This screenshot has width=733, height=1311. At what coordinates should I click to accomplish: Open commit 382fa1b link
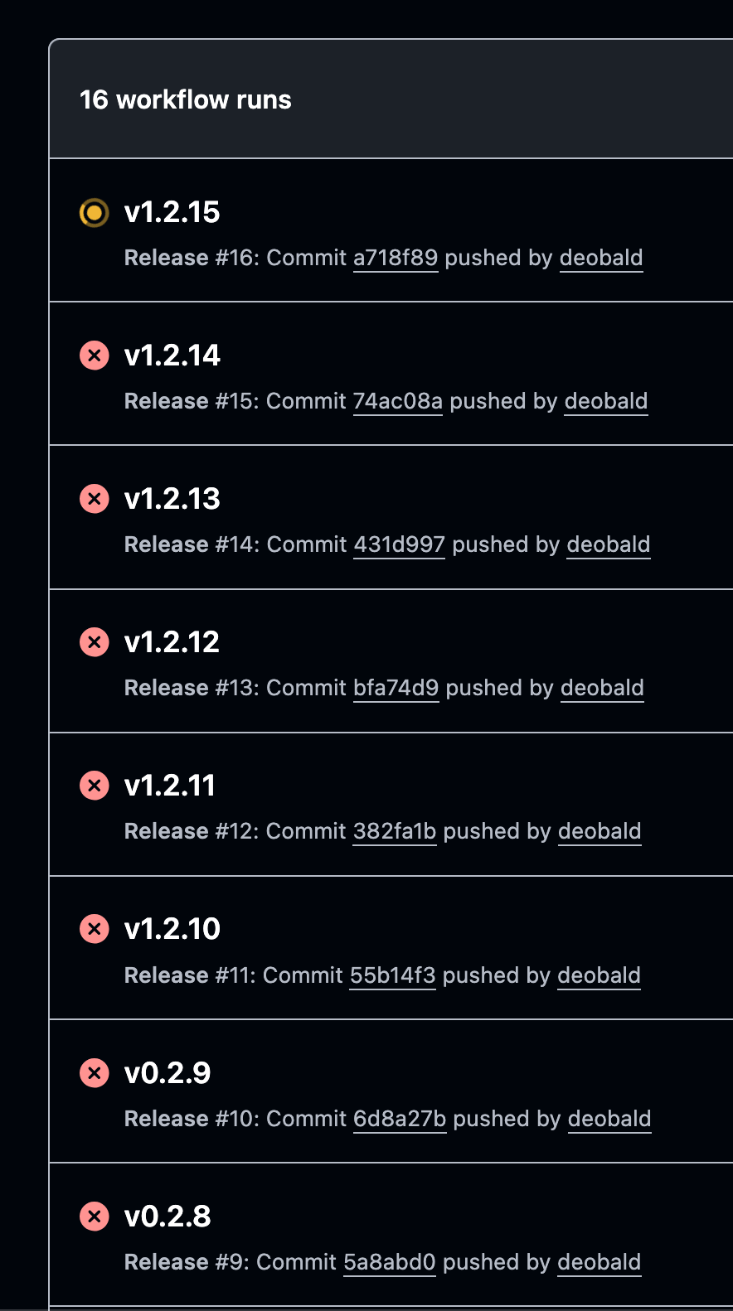pyautogui.click(x=395, y=831)
